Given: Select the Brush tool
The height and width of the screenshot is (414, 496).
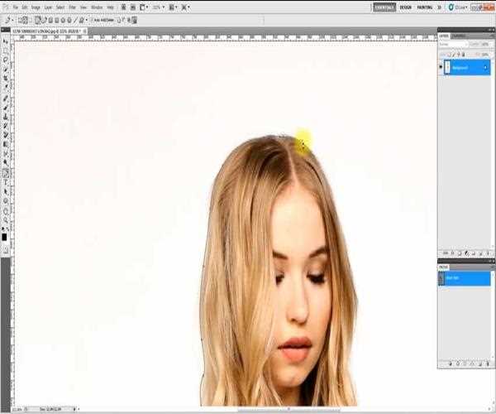Looking at the screenshot, I should point(6,108).
